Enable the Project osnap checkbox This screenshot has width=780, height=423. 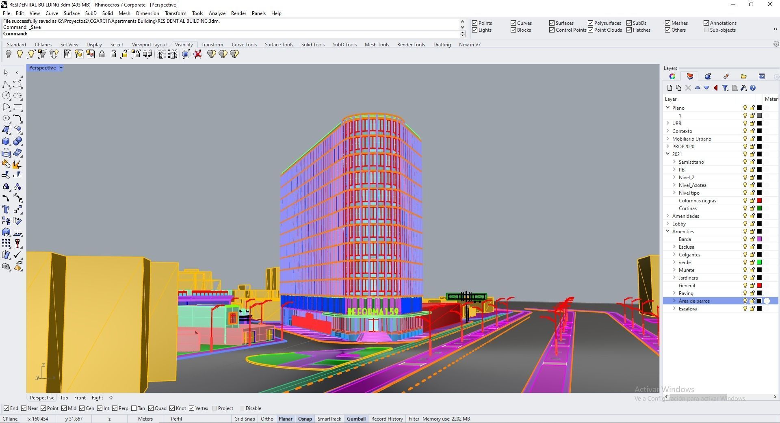click(214, 408)
